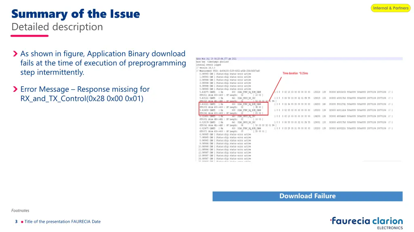
Task: Click the Faurecia Clarion Electronics logo
Action: pos(366,223)
